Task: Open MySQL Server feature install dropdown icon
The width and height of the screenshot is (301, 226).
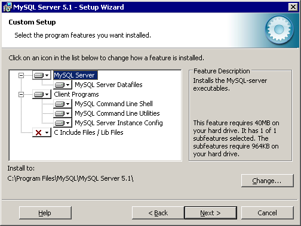Action: coord(42,75)
